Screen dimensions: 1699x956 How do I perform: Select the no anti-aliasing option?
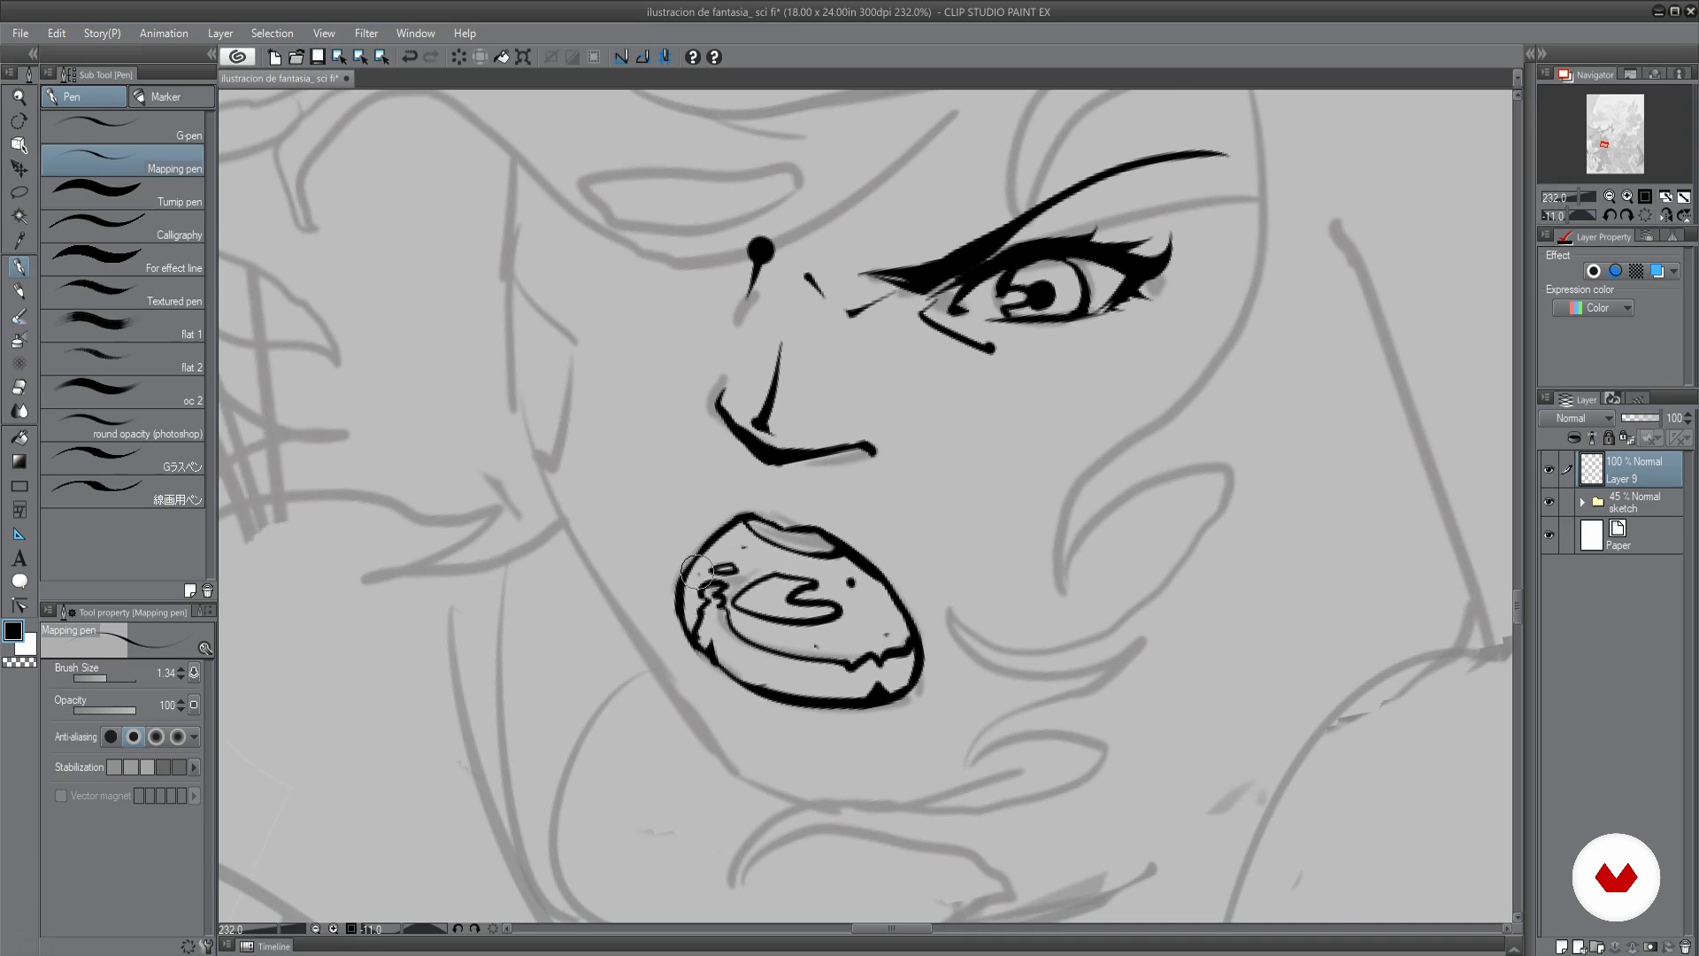click(x=111, y=736)
